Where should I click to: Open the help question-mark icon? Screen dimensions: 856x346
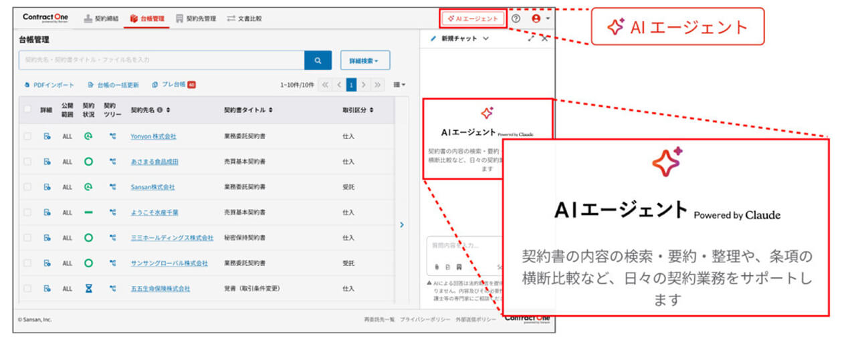pyautogui.click(x=516, y=19)
